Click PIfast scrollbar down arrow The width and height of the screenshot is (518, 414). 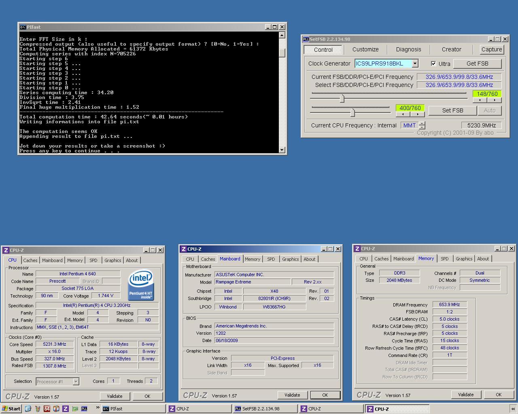[x=282, y=150]
